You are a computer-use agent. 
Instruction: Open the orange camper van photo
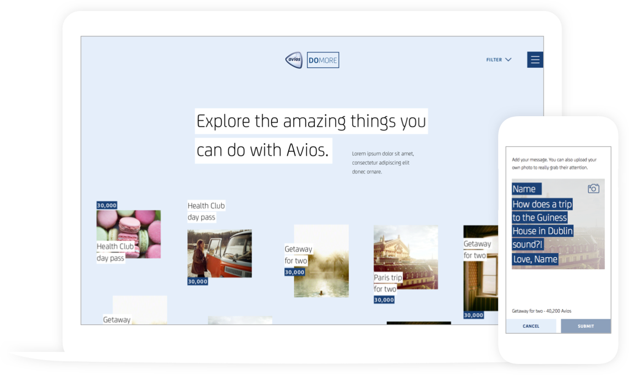click(220, 253)
